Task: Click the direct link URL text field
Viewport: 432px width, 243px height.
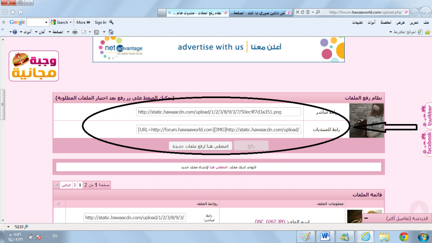Action: (218, 112)
